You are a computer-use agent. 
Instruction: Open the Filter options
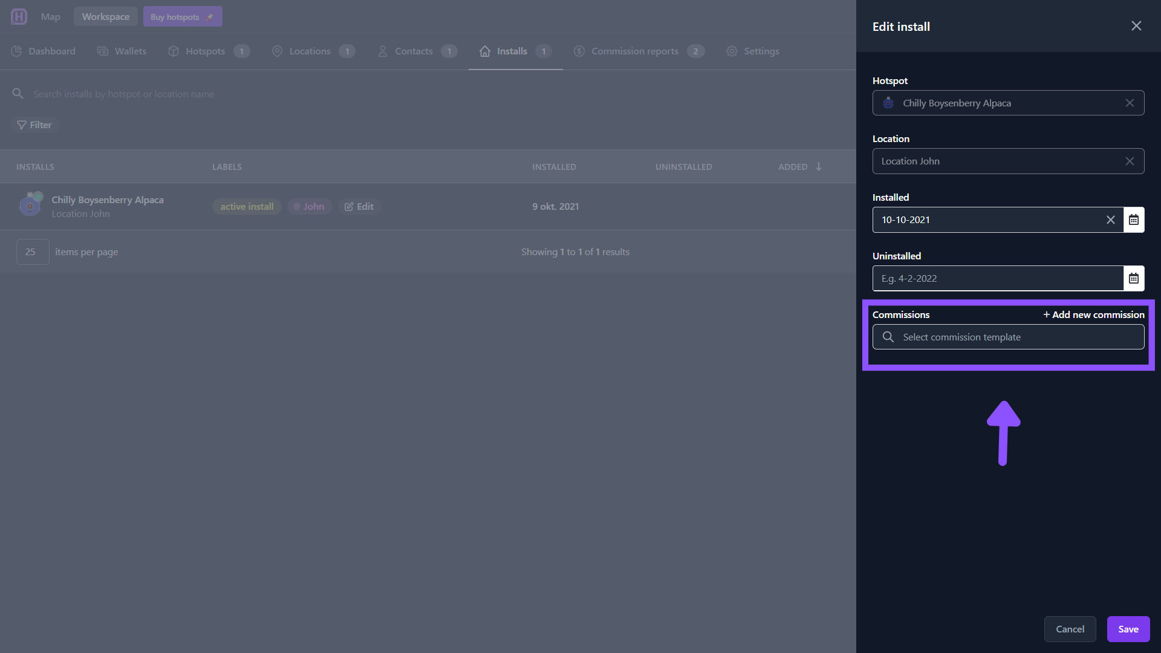34,125
